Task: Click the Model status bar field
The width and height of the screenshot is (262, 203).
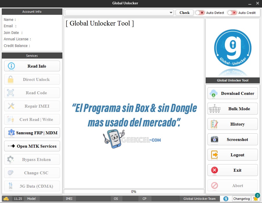Action: [x=31, y=199]
